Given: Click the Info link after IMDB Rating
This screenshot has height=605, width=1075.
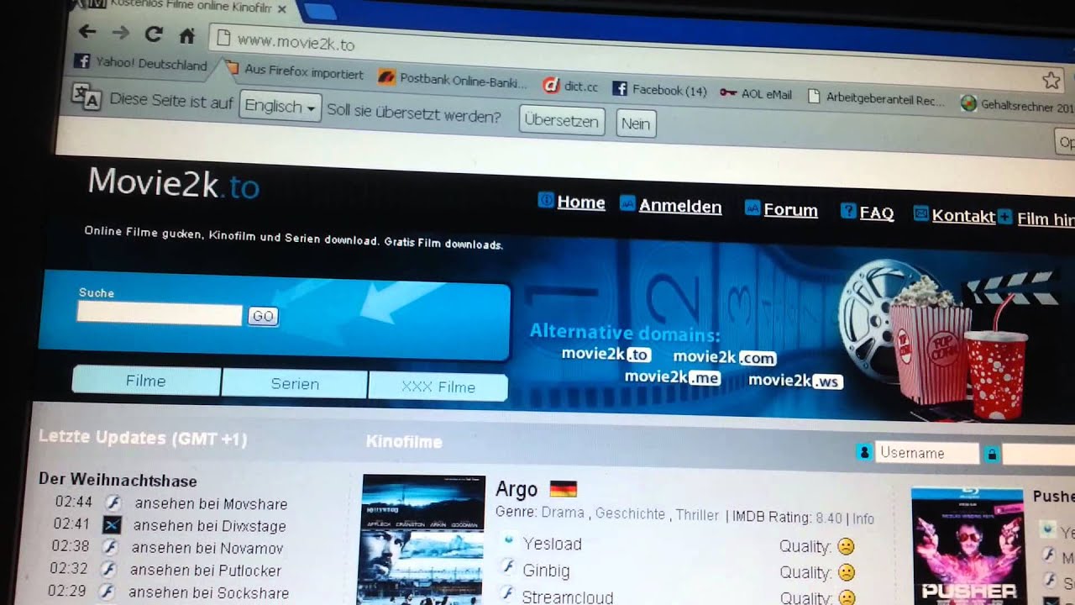Looking at the screenshot, I should click(863, 519).
